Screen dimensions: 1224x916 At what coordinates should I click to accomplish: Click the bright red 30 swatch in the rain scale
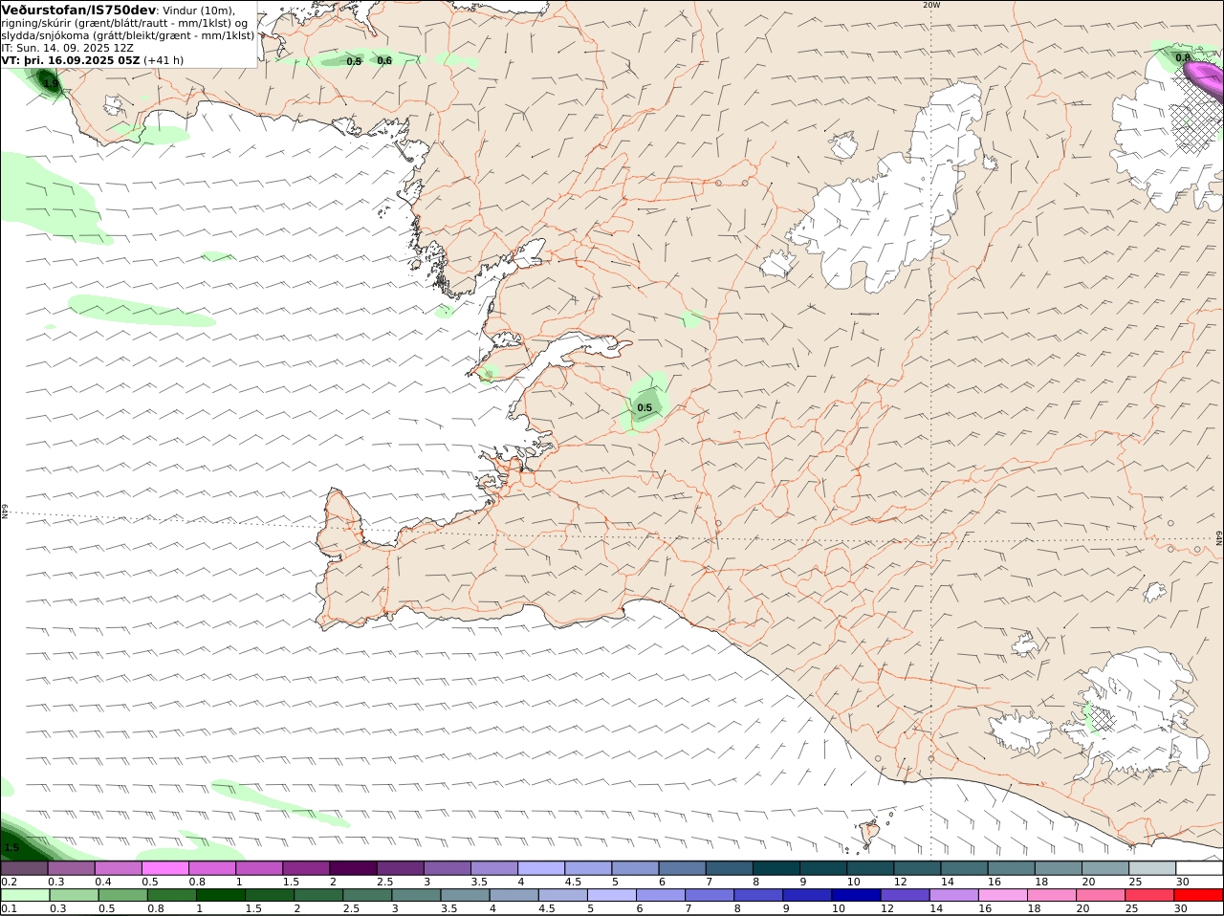point(1199,895)
